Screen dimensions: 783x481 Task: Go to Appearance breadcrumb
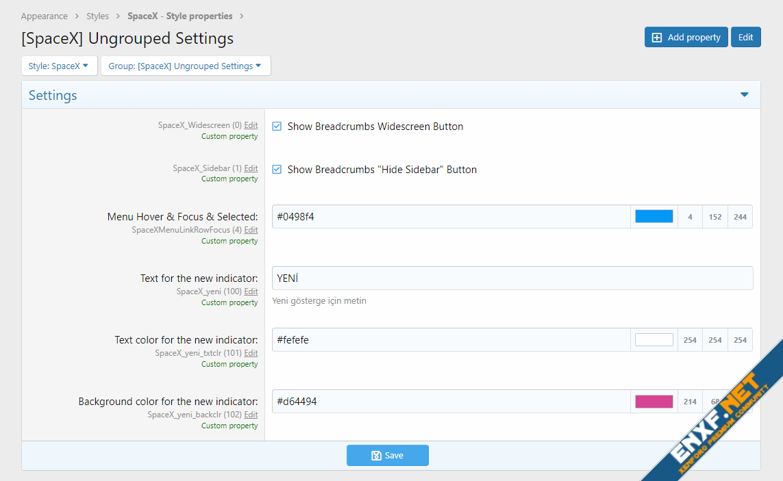point(45,16)
